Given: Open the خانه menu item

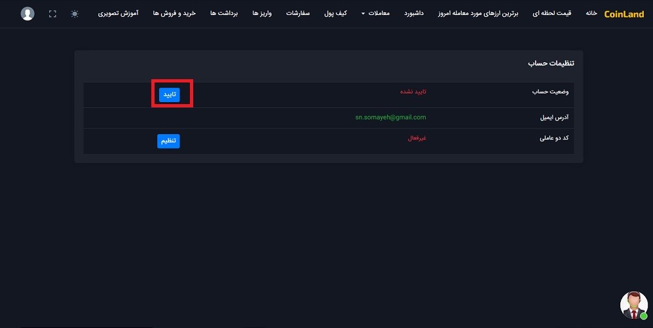Looking at the screenshot, I should click(591, 13).
